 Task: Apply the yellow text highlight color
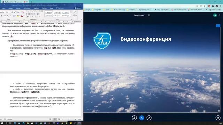tap(17, 16)
